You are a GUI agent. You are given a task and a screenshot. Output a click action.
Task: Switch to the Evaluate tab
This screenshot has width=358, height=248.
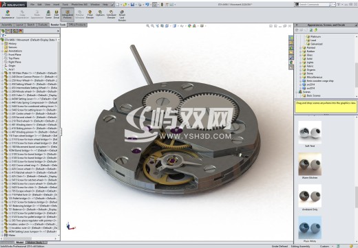click(x=43, y=25)
